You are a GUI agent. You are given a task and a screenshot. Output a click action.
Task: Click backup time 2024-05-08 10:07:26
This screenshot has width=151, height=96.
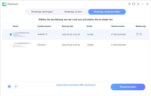pyautogui.click(x=71, y=45)
